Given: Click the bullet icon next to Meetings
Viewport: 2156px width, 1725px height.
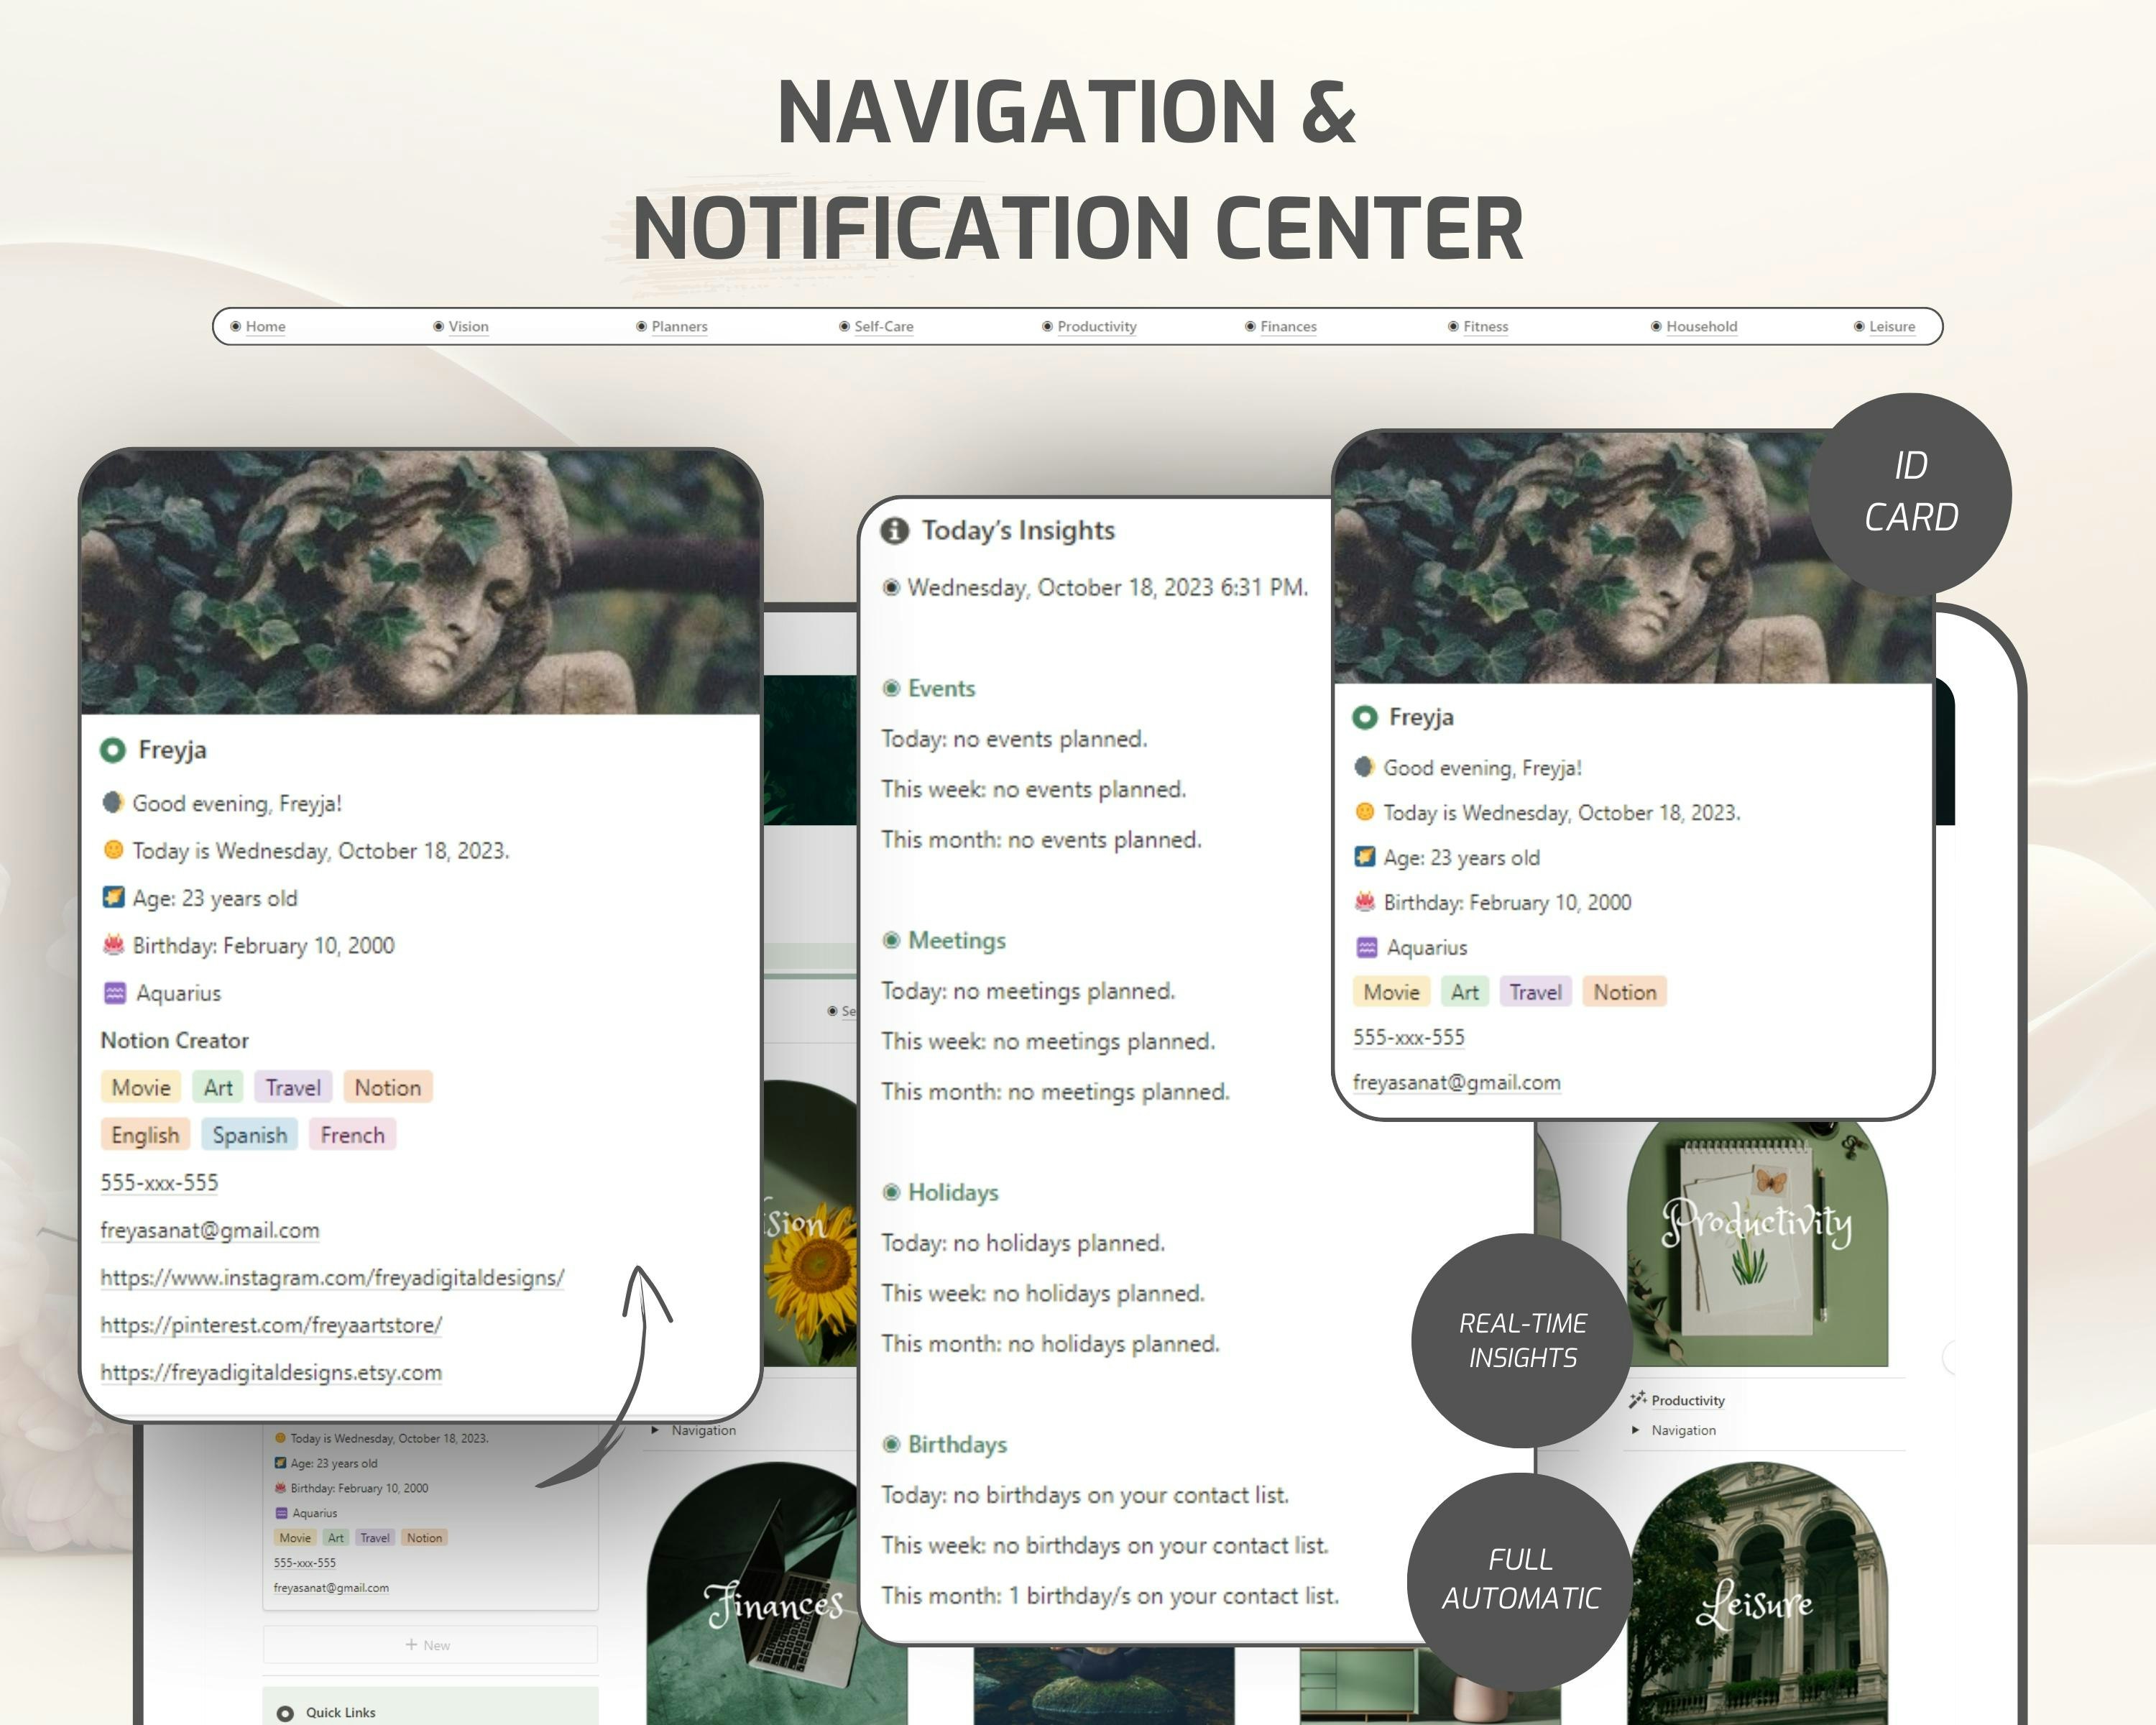Looking at the screenshot, I should pos(891,940).
